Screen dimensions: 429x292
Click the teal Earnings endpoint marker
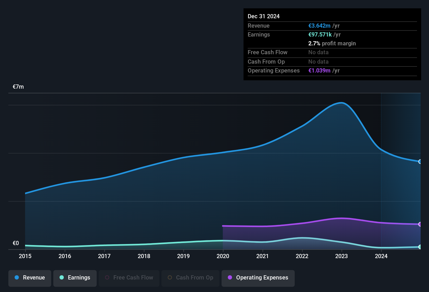[420, 247]
